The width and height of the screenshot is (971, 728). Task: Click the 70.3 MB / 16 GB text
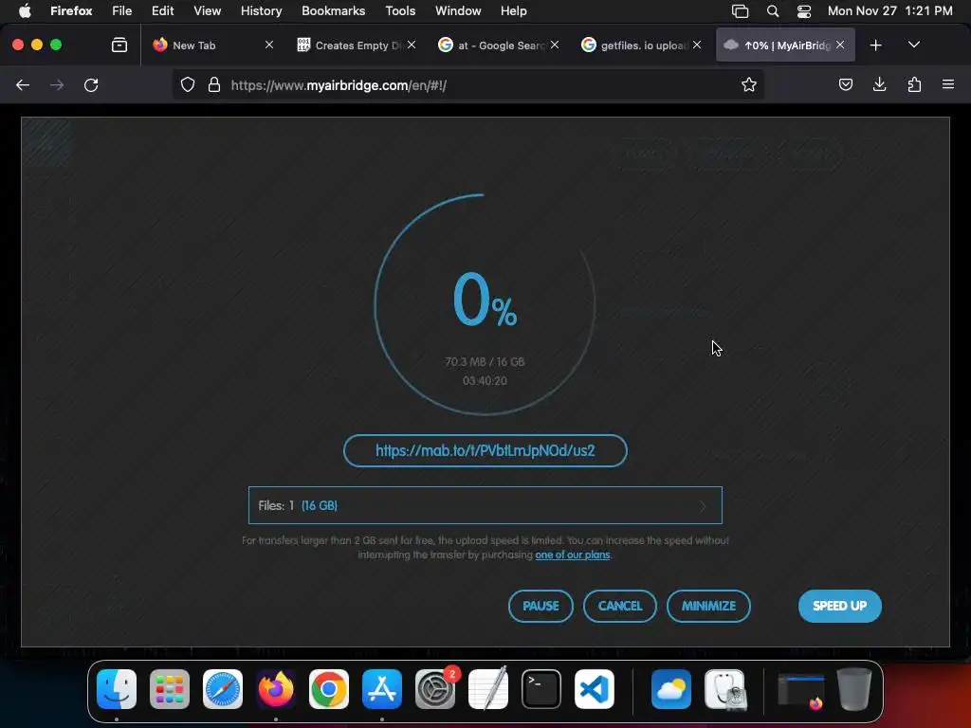(x=485, y=361)
